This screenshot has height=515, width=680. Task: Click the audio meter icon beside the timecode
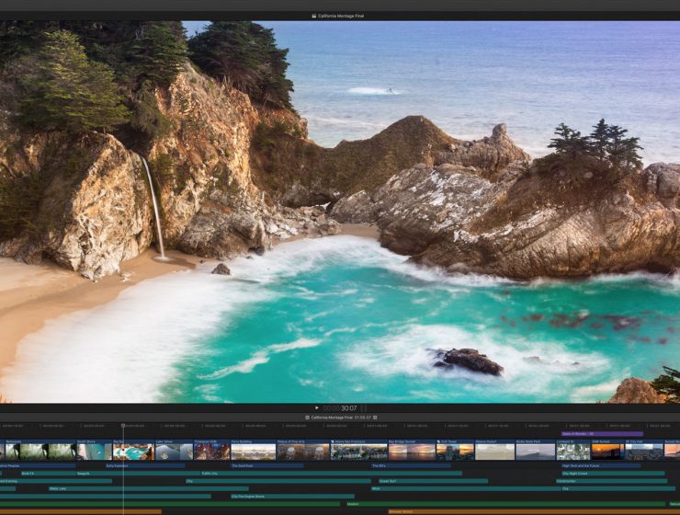(x=363, y=407)
